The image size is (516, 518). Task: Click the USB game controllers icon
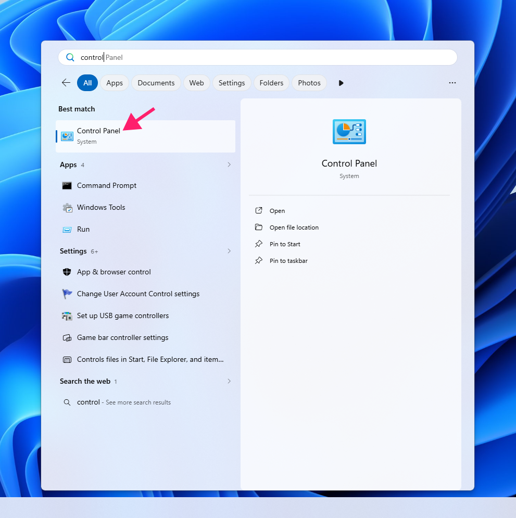click(67, 316)
